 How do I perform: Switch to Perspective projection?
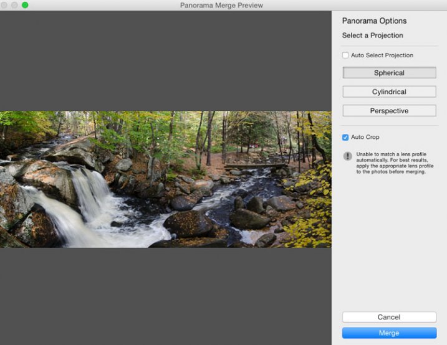(389, 111)
